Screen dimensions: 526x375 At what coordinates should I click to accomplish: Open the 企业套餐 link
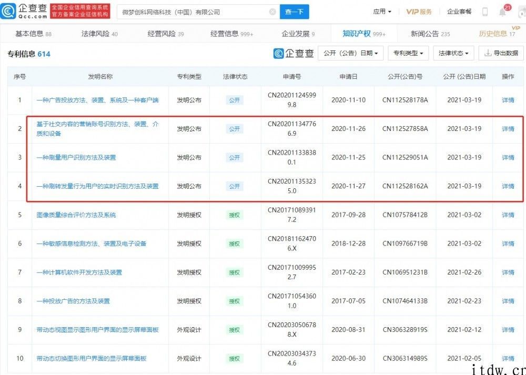459,12
